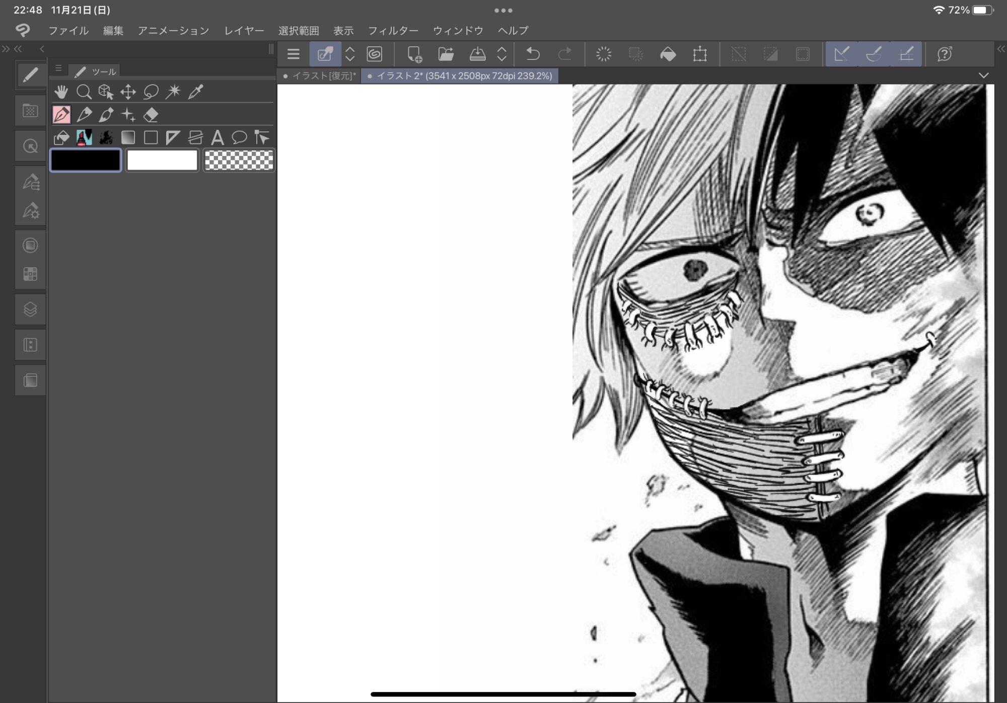Open the 表示 menu
The width and height of the screenshot is (1007, 703).
pos(343,31)
